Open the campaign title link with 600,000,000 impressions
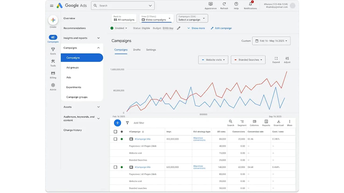The width and height of the screenshot is (344, 193). click(x=142, y=167)
